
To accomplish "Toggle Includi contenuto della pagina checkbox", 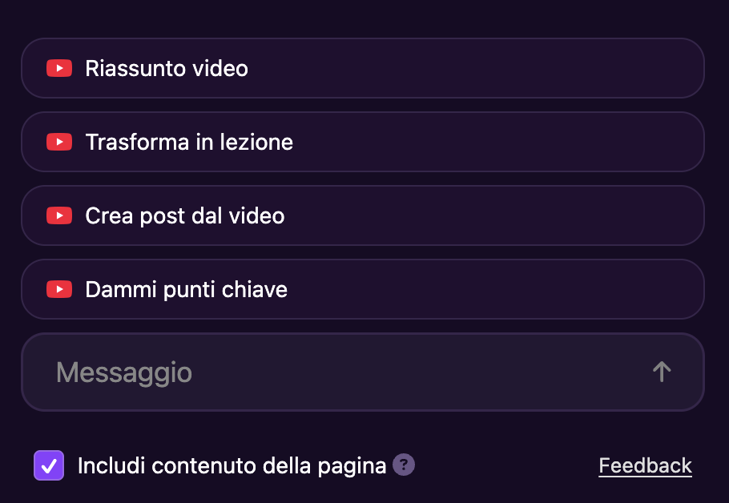I will coord(49,465).
